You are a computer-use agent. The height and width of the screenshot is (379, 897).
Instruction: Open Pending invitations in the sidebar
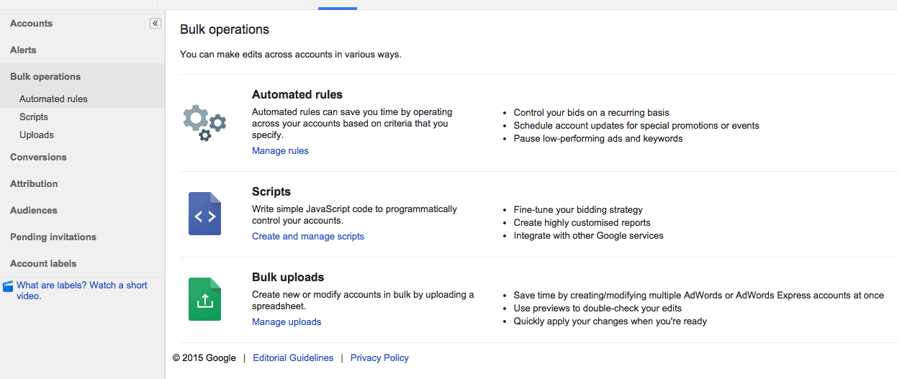point(53,237)
